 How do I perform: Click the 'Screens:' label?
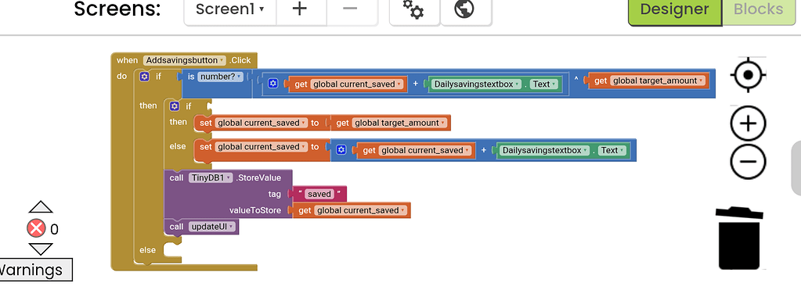click(x=117, y=9)
